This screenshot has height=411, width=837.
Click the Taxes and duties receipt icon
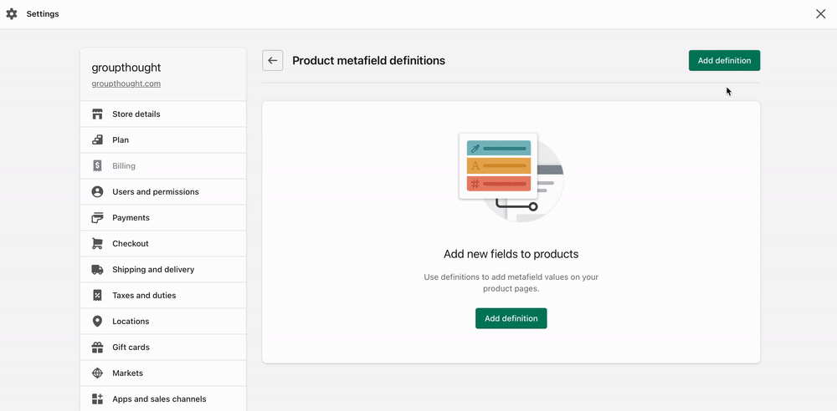[97, 296]
